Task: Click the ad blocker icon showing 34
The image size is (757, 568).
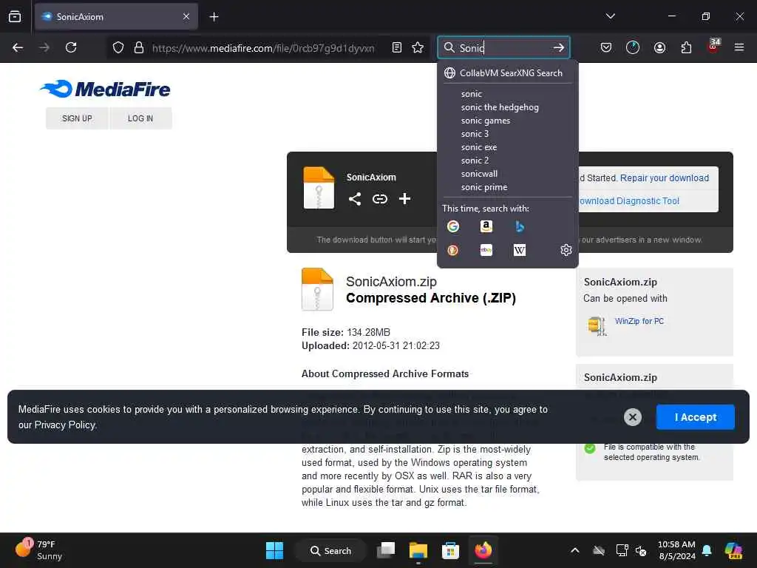Action: [x=713, y=47]
